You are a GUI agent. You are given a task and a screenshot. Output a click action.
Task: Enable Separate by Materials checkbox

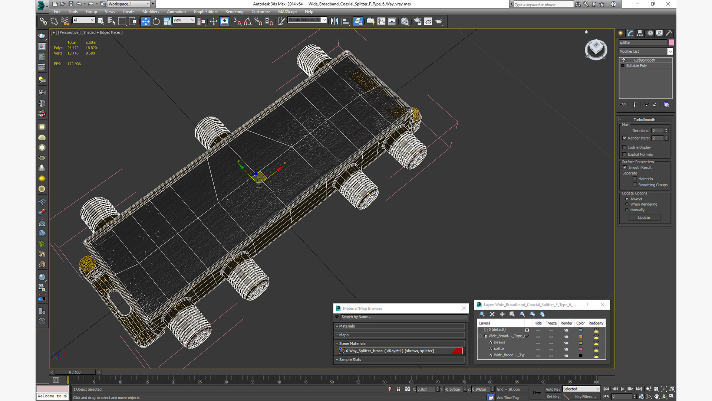click(x=635, y=179)
